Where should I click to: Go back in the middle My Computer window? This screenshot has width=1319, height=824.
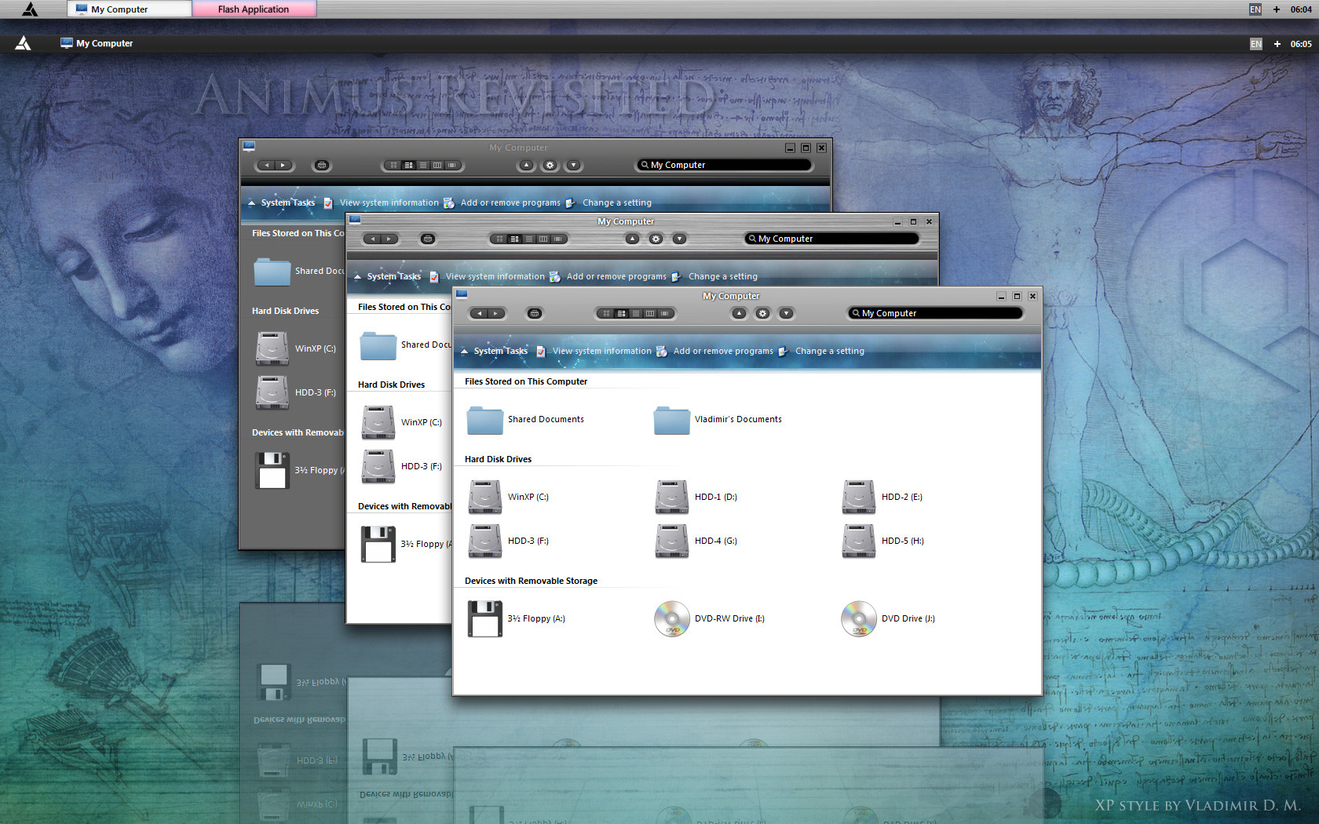[373, 239]
